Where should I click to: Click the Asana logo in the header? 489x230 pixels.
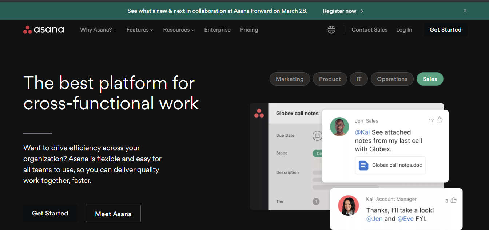pos(44,30)
